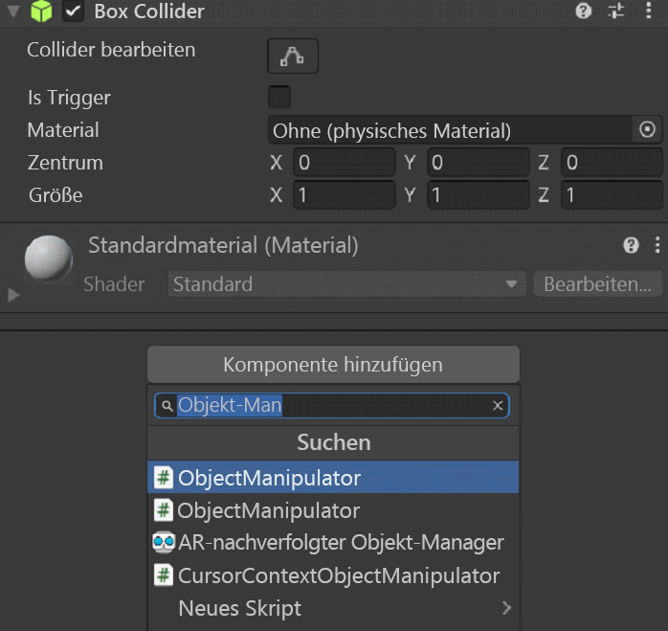Open Box Collider presets icon
The width and height of the screenshot is (668, 631).
616,11
